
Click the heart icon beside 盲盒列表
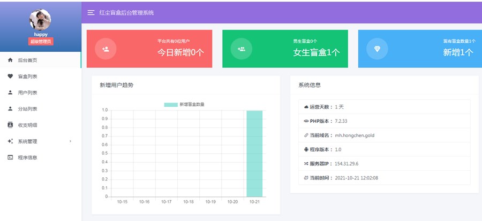[x=10, y=76]
